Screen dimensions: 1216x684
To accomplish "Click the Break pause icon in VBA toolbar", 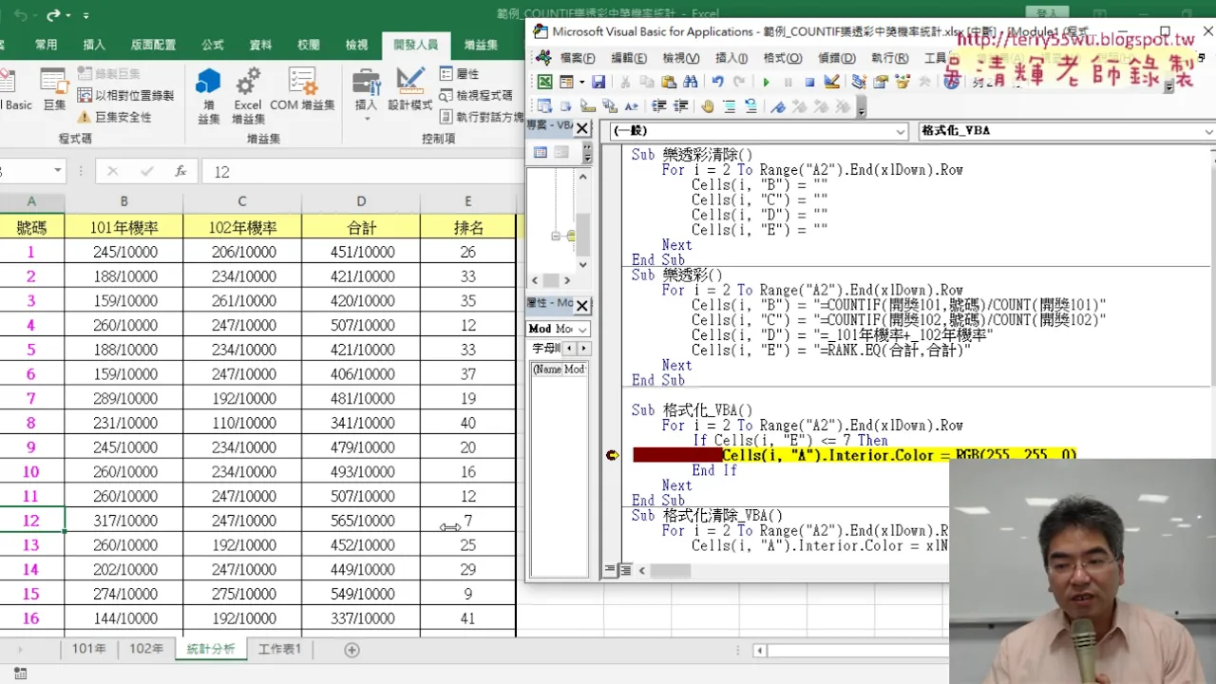I will pos(788,82).
